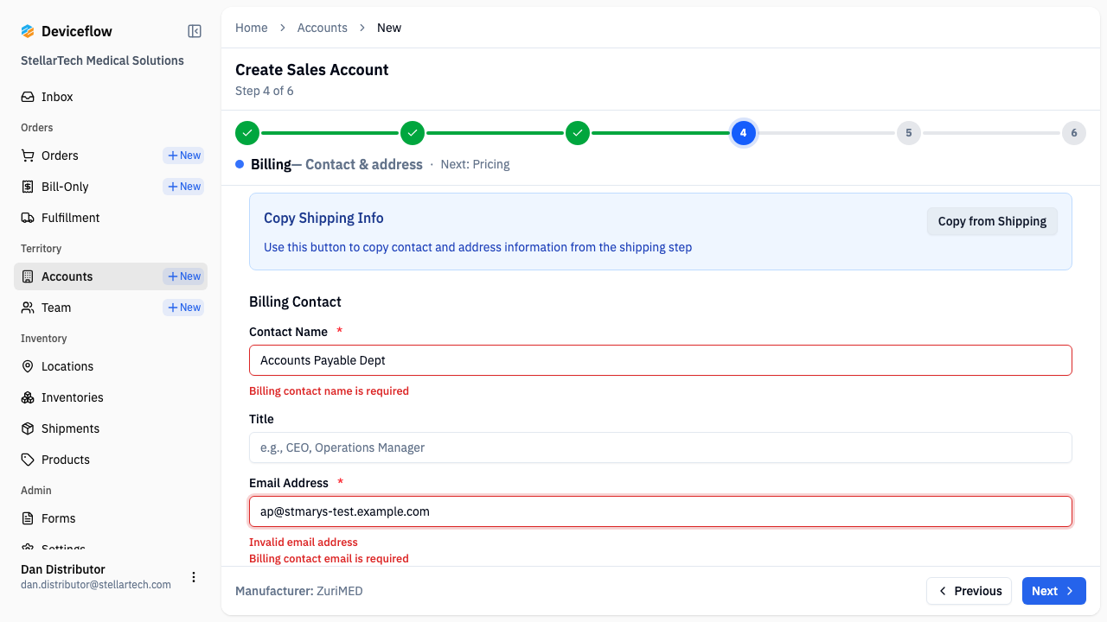
Task: Click Manufacturer: ZuriMED footer text
Action: [299, 591]
